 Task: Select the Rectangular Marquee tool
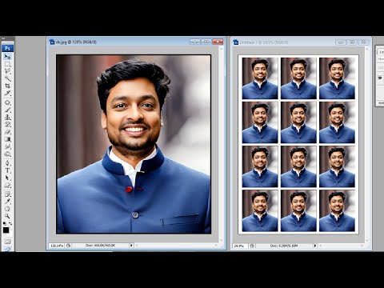(x=7, y=64)
